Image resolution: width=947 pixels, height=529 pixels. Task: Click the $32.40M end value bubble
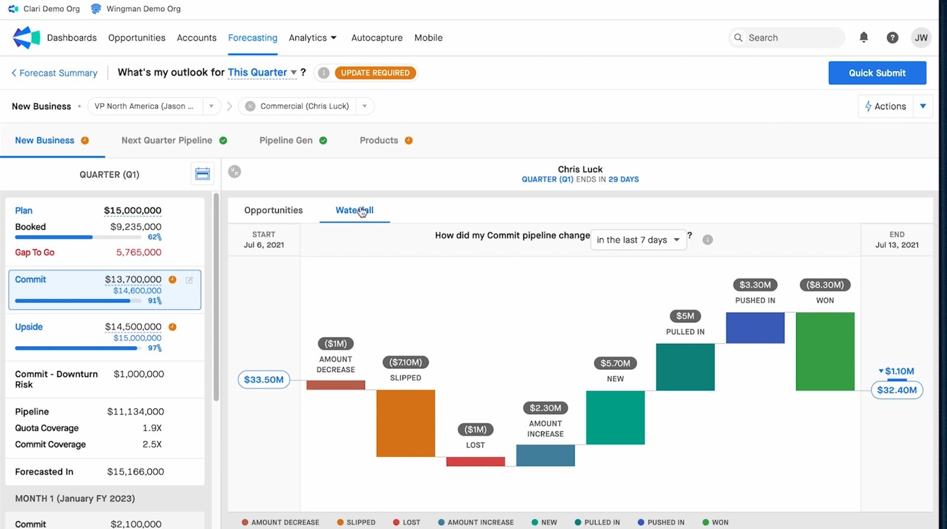(x=897, y=390)
